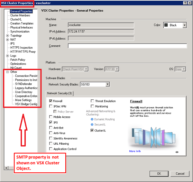Click the Name field
This screenshot has width=193, height=182.
click(101, 25)
